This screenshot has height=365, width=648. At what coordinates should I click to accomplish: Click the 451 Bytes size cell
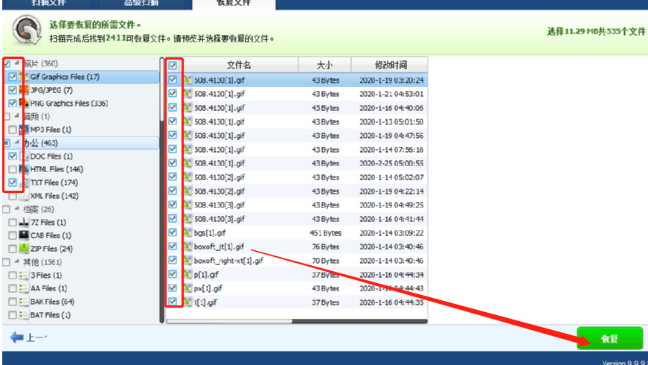pos(326,233)
